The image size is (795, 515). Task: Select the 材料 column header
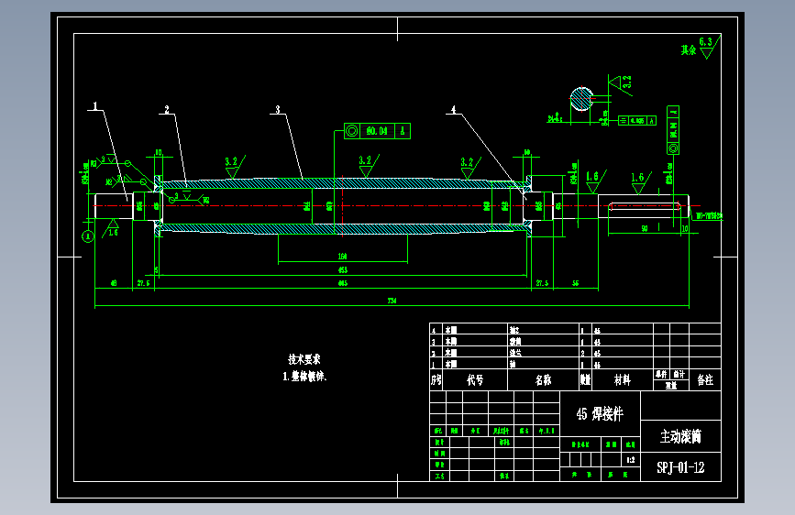[x=622, y=380]
